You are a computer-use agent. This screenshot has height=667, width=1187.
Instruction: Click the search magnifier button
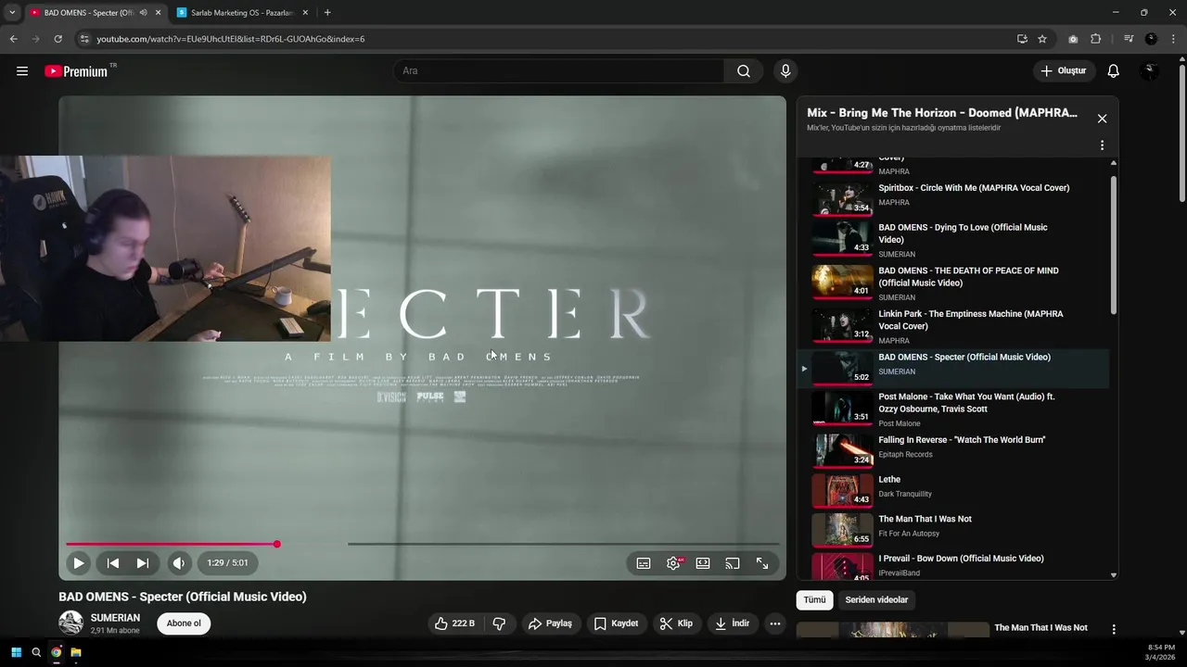click(744, 71)
